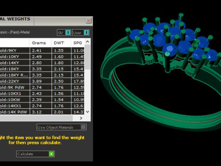Click scroll right arrow below the table
The image size is (221, 166).
[81, 118]
